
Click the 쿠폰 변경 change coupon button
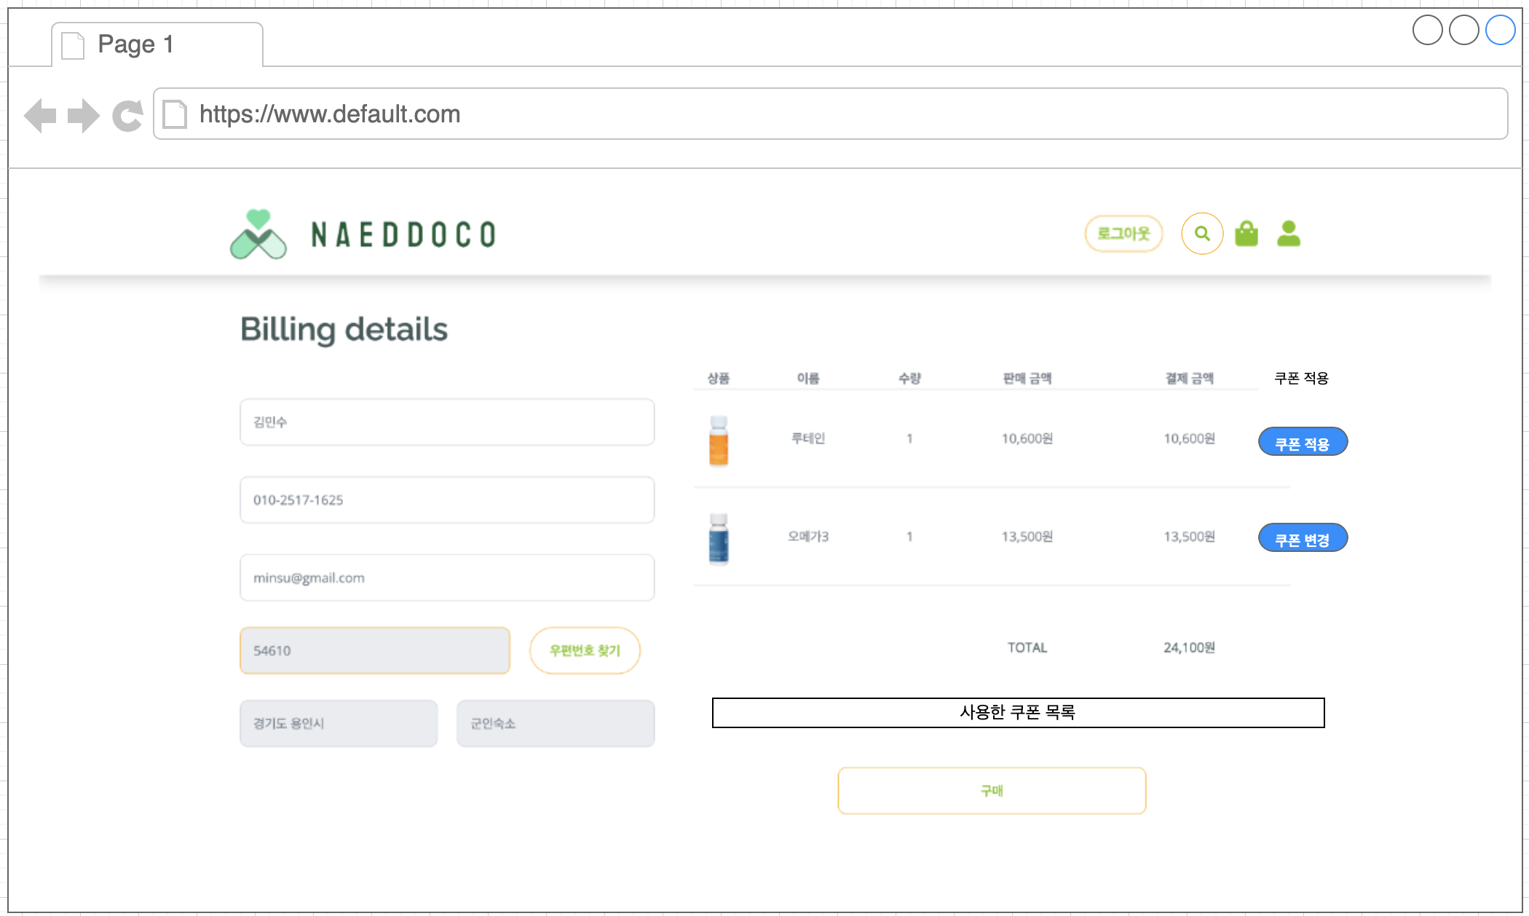(1302, 538)
